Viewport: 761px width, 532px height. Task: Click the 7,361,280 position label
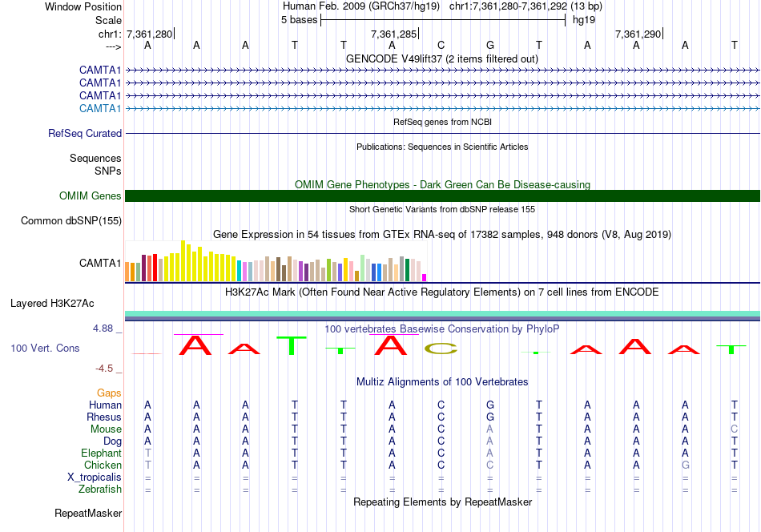pyautogui.click(x=150, y=34)
